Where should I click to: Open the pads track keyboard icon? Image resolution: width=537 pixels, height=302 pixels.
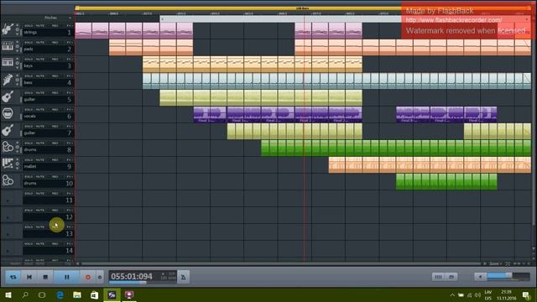coord(8,46)
